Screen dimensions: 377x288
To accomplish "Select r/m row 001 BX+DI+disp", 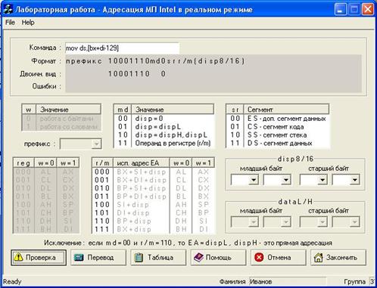I will coord(153,180).
